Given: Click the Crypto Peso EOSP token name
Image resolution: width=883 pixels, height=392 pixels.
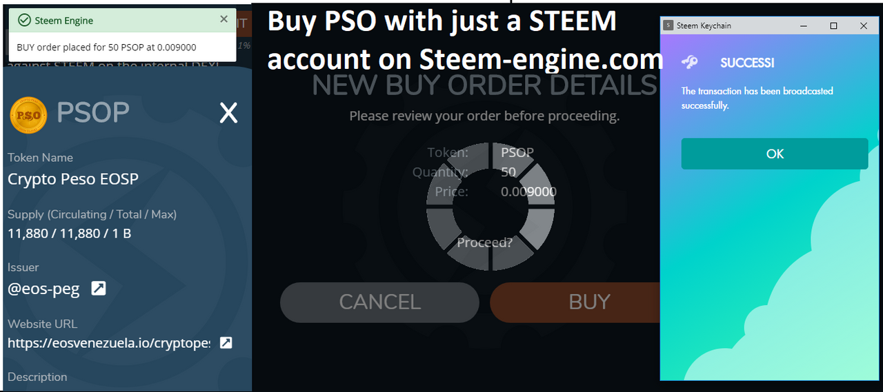Looking at the screenshot, I should coord(73,179).
